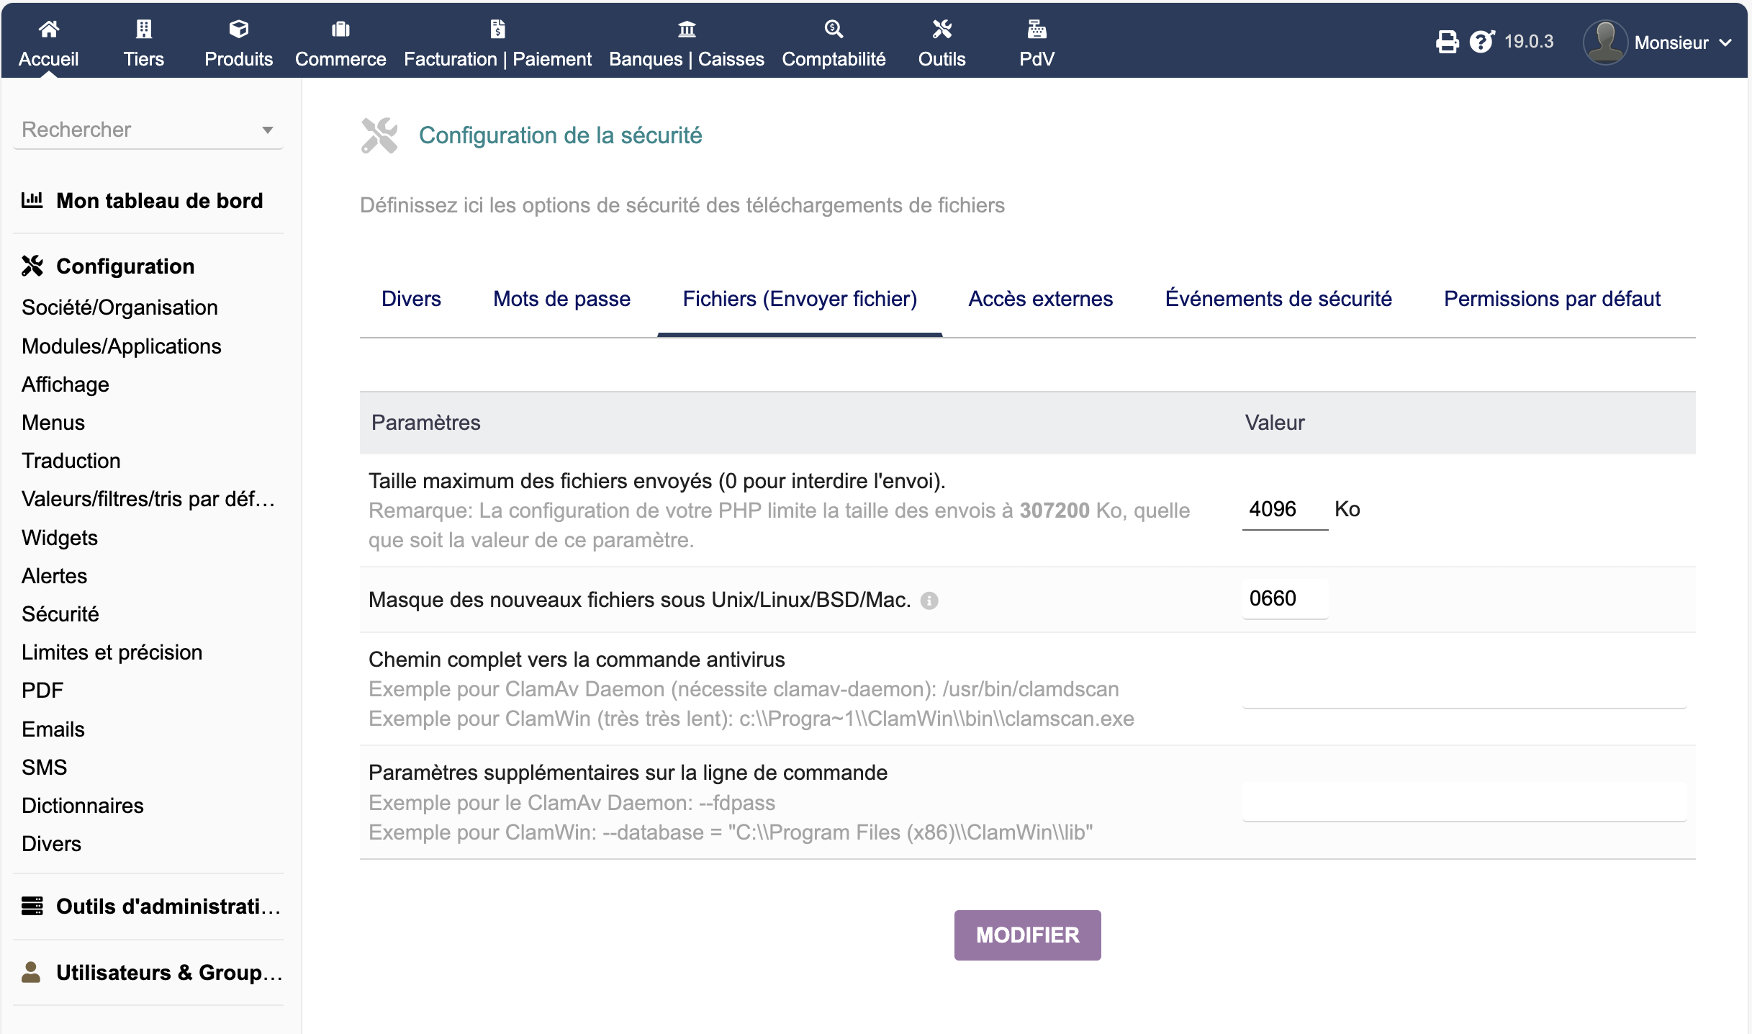Click the MODIFIER button
This screenshot has width=1752, height=1034.
tap(1027, 935)
